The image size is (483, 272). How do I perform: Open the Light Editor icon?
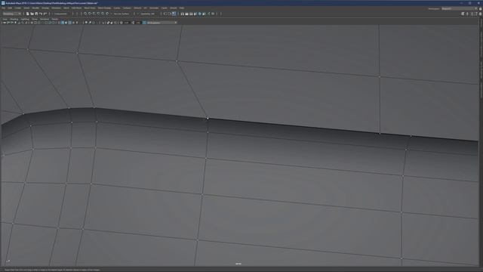(208, 14)
